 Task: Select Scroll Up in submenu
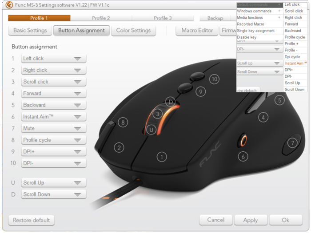(295, 83)
